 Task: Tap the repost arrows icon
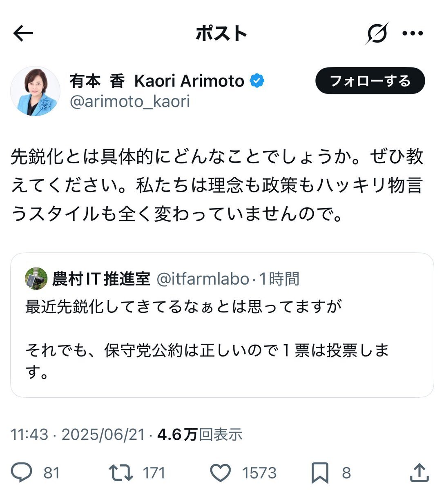pos(121,473)
